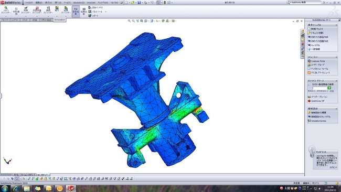Click the New document icon in toolbar
Screen dimensions: 341x192
pos(126,3)
